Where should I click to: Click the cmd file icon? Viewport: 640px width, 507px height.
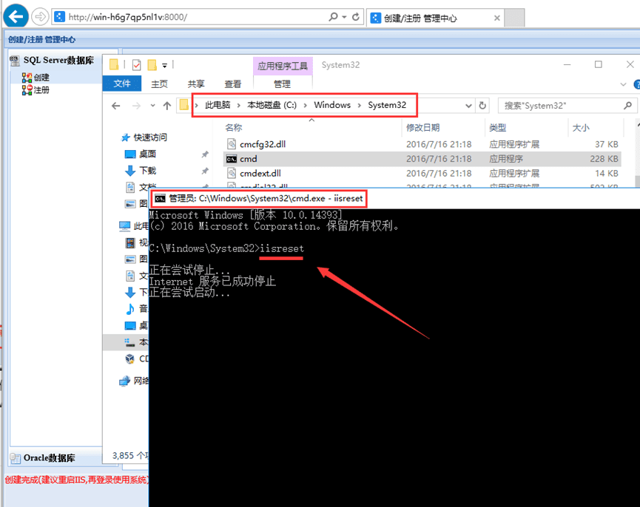pyautogui.click(x=232, y=160)
